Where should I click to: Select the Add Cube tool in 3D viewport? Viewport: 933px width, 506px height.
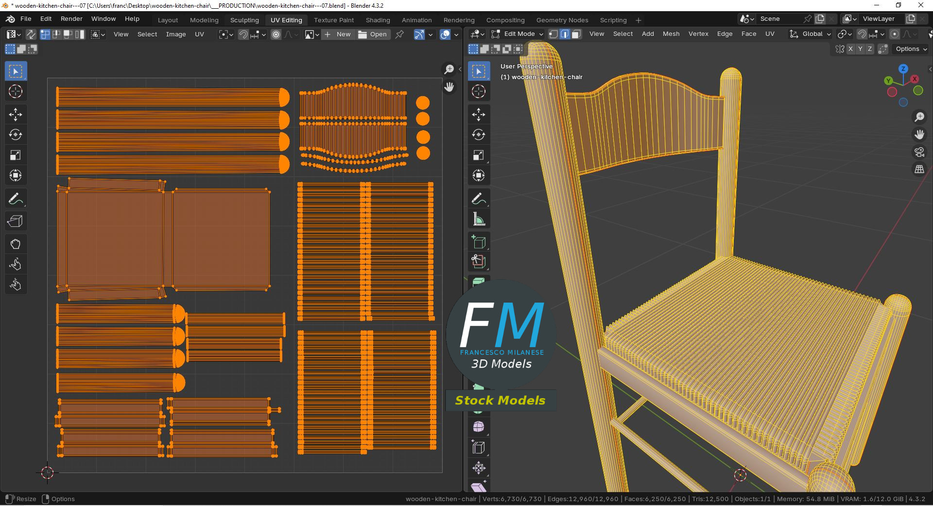(x=479, y=242)
